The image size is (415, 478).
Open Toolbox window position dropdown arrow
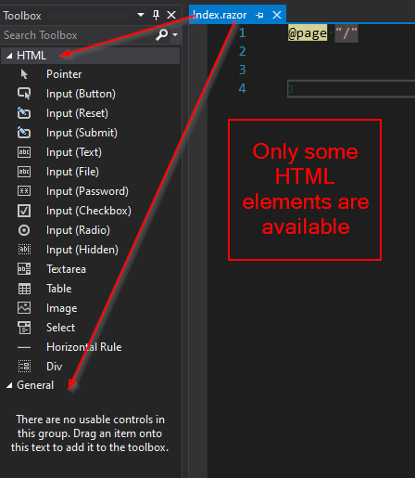coord(141,15)
